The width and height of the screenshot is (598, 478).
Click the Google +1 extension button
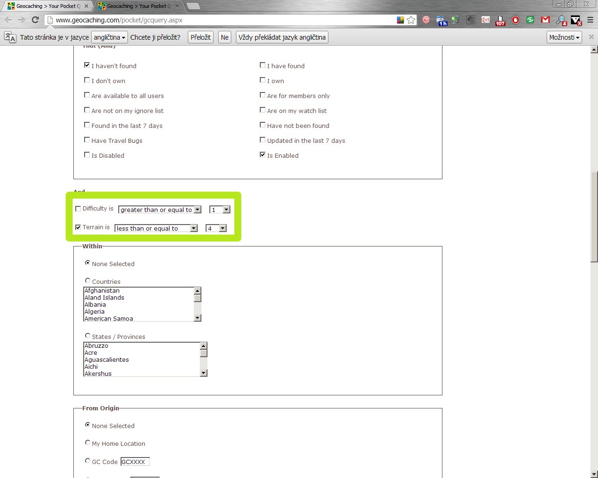coord(485,20)
